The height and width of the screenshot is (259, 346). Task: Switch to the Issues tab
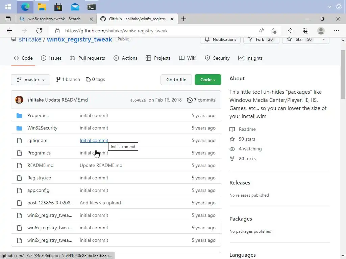pos(51,58)
